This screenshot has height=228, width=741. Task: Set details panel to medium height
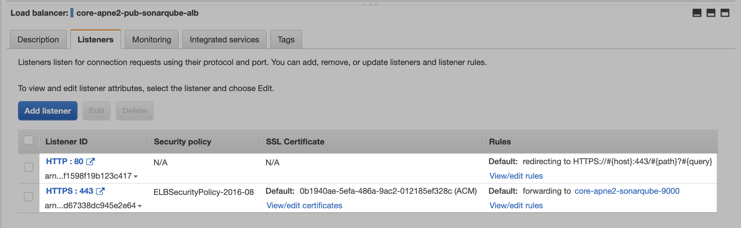(711, 13)
